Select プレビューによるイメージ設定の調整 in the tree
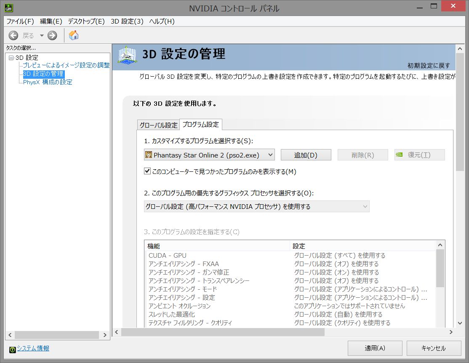Screen dimensions: 469x363 [x=66, y=65]
